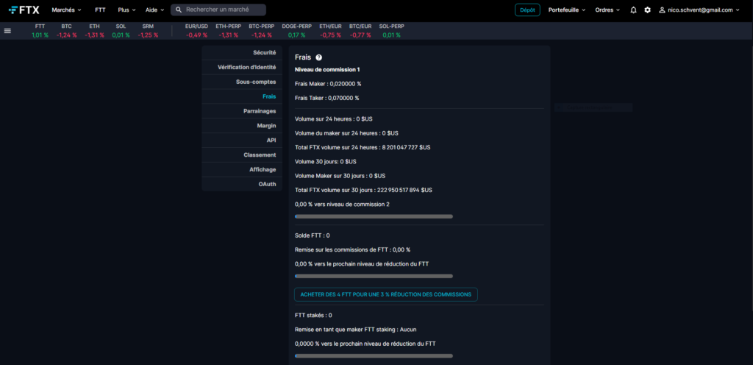Select Sécurité in the settings sidebar
This screenshot has width=753, height=365.
click(264, 53)
